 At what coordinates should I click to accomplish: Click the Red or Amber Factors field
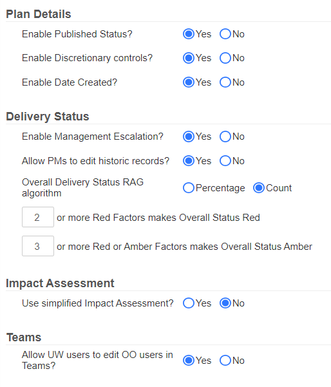[38, 246]
